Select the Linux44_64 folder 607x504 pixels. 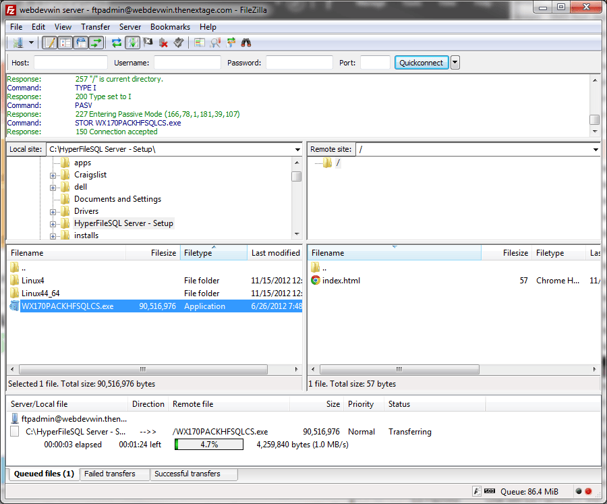pos(40,293)
